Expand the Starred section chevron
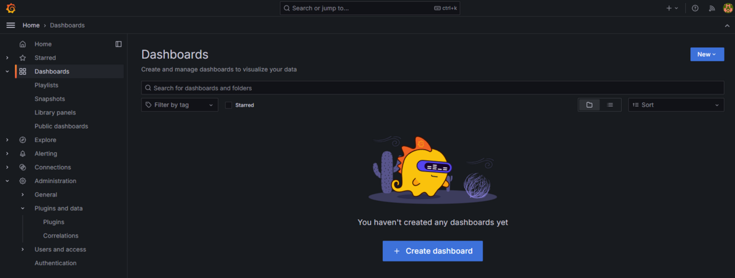 coord(7,58)
